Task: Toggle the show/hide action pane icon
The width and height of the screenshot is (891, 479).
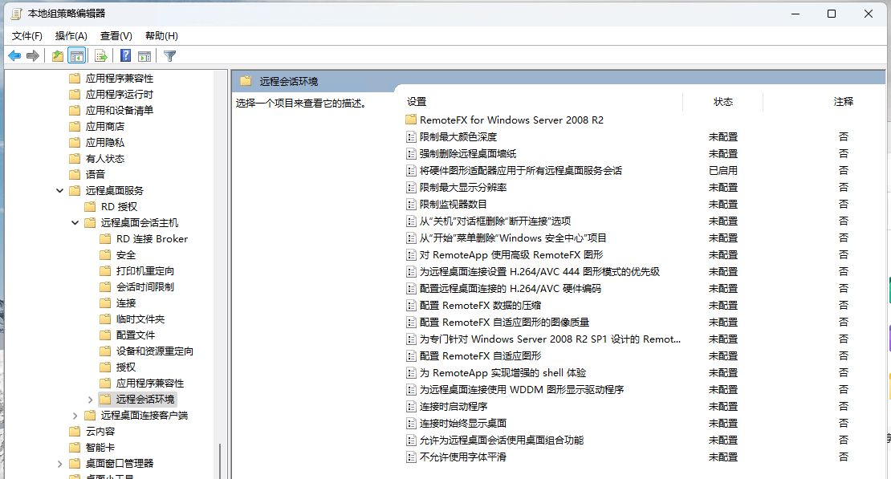Action: [x=144, y=56]
